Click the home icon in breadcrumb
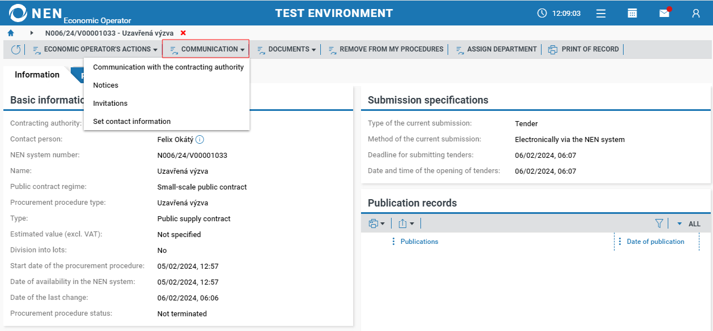 point(11,33)
